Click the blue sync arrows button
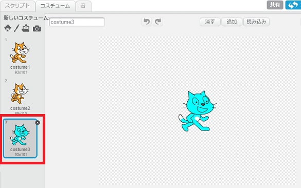This screenshot has width=301, height=188. coord(293,5)
